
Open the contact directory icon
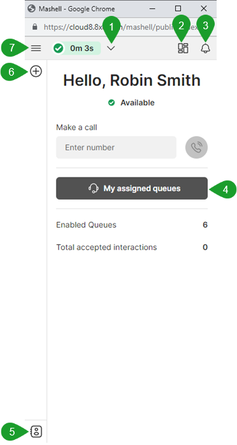pos(36,432)
